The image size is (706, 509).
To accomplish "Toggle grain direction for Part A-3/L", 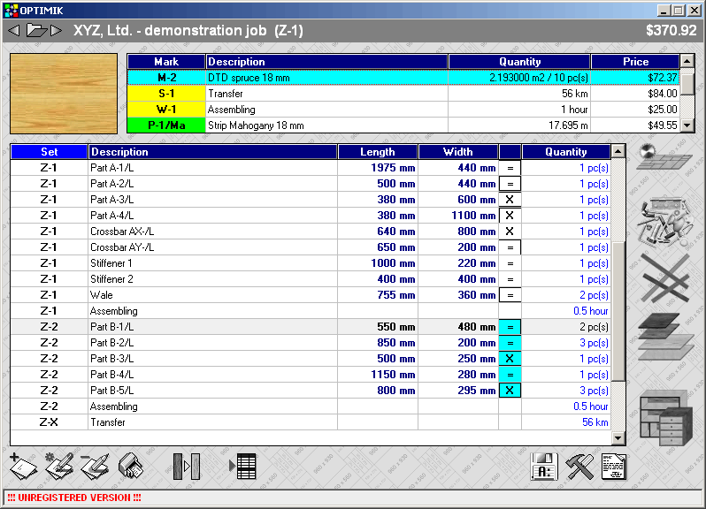I will pyautogui.click(x=510, y=200).
